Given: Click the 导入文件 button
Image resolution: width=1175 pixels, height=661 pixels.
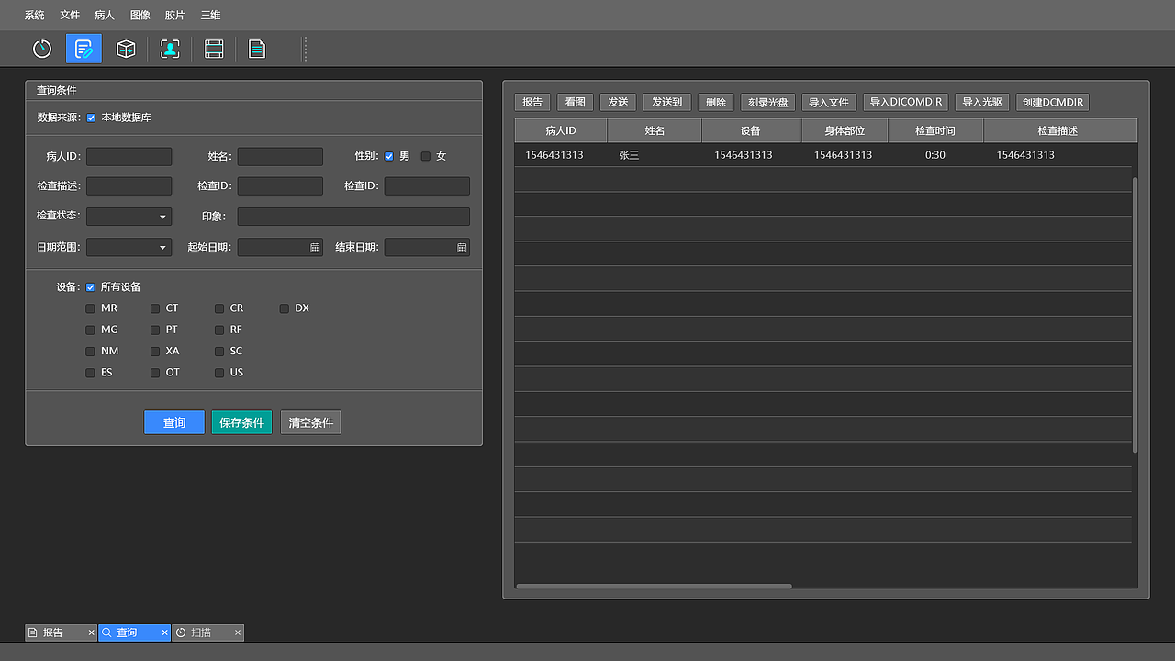Looking at the screenshot, I should tap(829, 102).
